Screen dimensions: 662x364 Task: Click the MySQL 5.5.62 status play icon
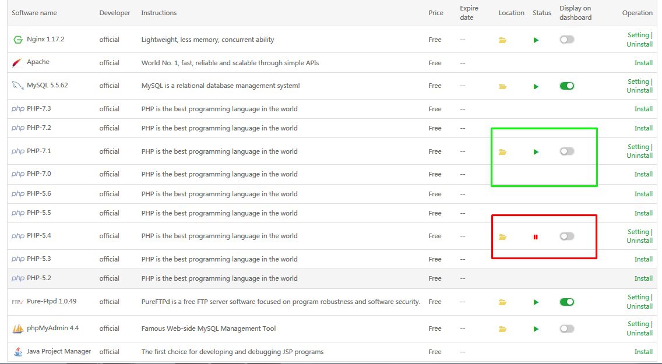pos(536,86)
